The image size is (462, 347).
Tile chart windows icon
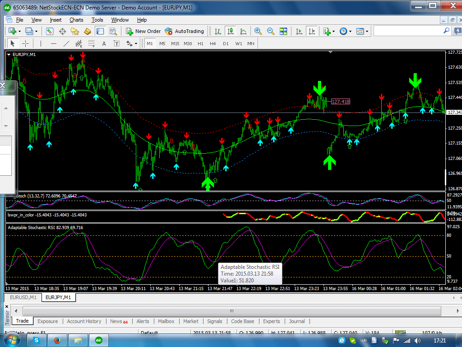pos(283,31)
